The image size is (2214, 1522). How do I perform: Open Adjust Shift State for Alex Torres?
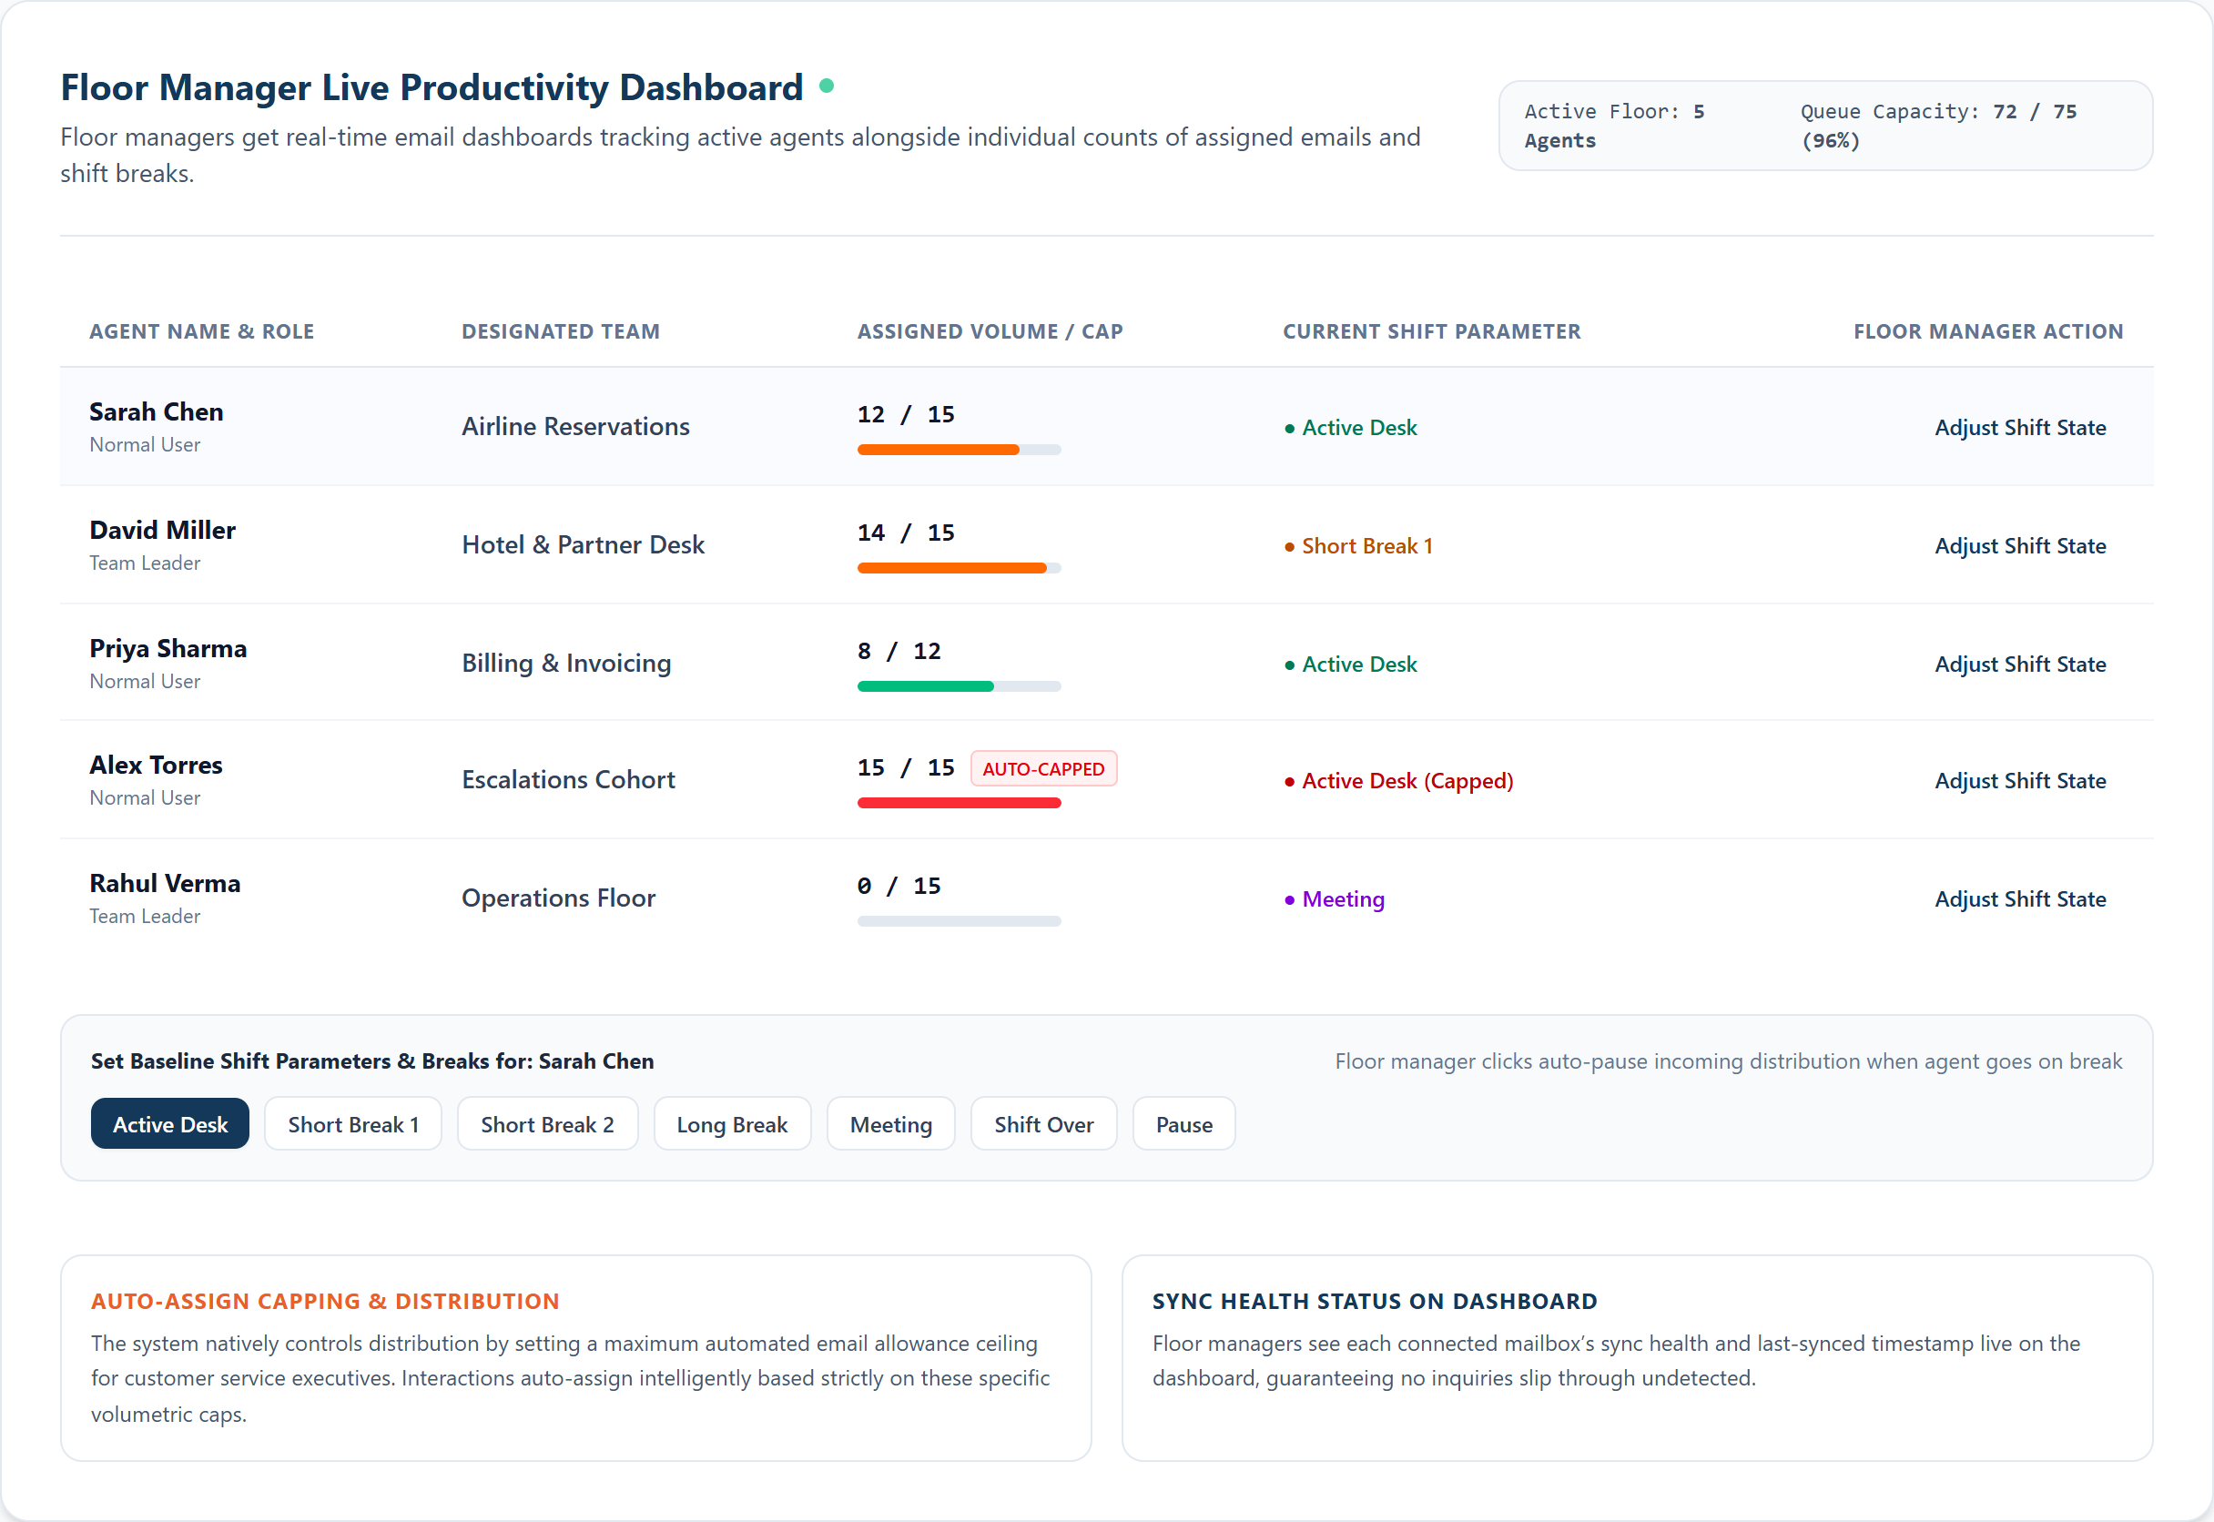click(x=2019, y=780)
